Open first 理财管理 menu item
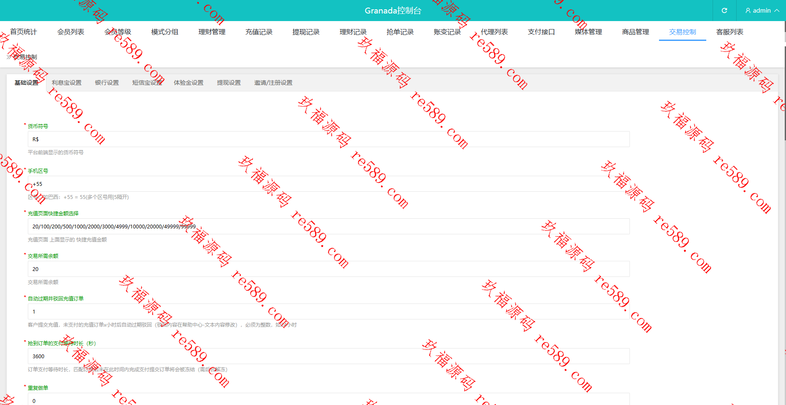Viewport: 786px width, 405px height. coord(212,32)
